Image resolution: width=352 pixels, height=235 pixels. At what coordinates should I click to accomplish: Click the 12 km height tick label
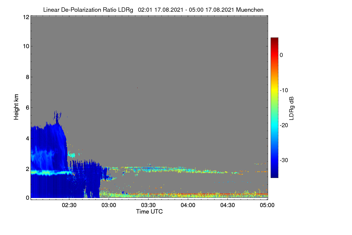point(26,17)
